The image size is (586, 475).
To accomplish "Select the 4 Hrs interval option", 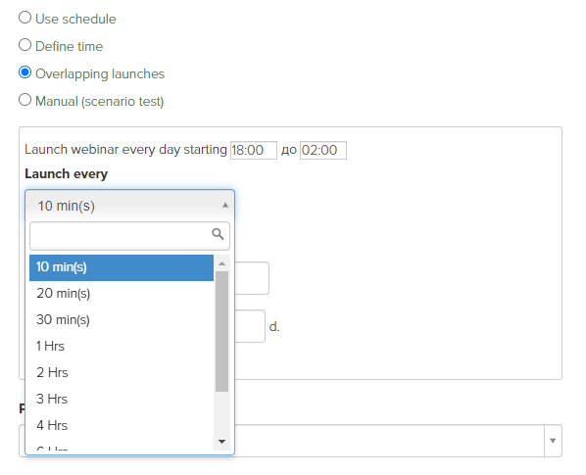I will (122, 425).
